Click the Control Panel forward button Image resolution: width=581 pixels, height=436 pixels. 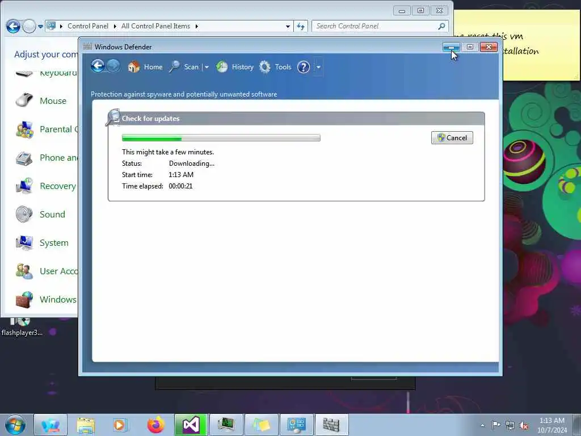[30, 26]
